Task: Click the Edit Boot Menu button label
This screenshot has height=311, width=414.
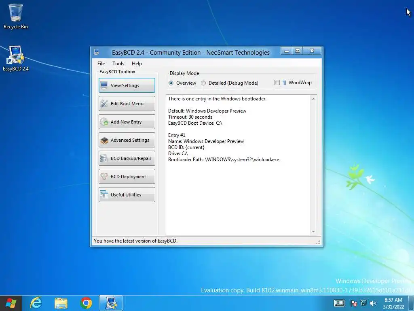Action: [x=127, y=104]
